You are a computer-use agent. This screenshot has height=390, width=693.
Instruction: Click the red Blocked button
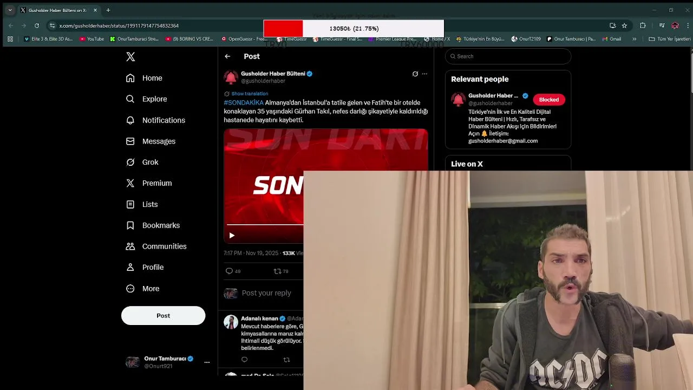548,100
